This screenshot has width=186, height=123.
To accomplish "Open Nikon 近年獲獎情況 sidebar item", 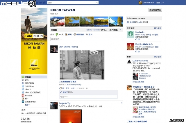I will (31, 92).
